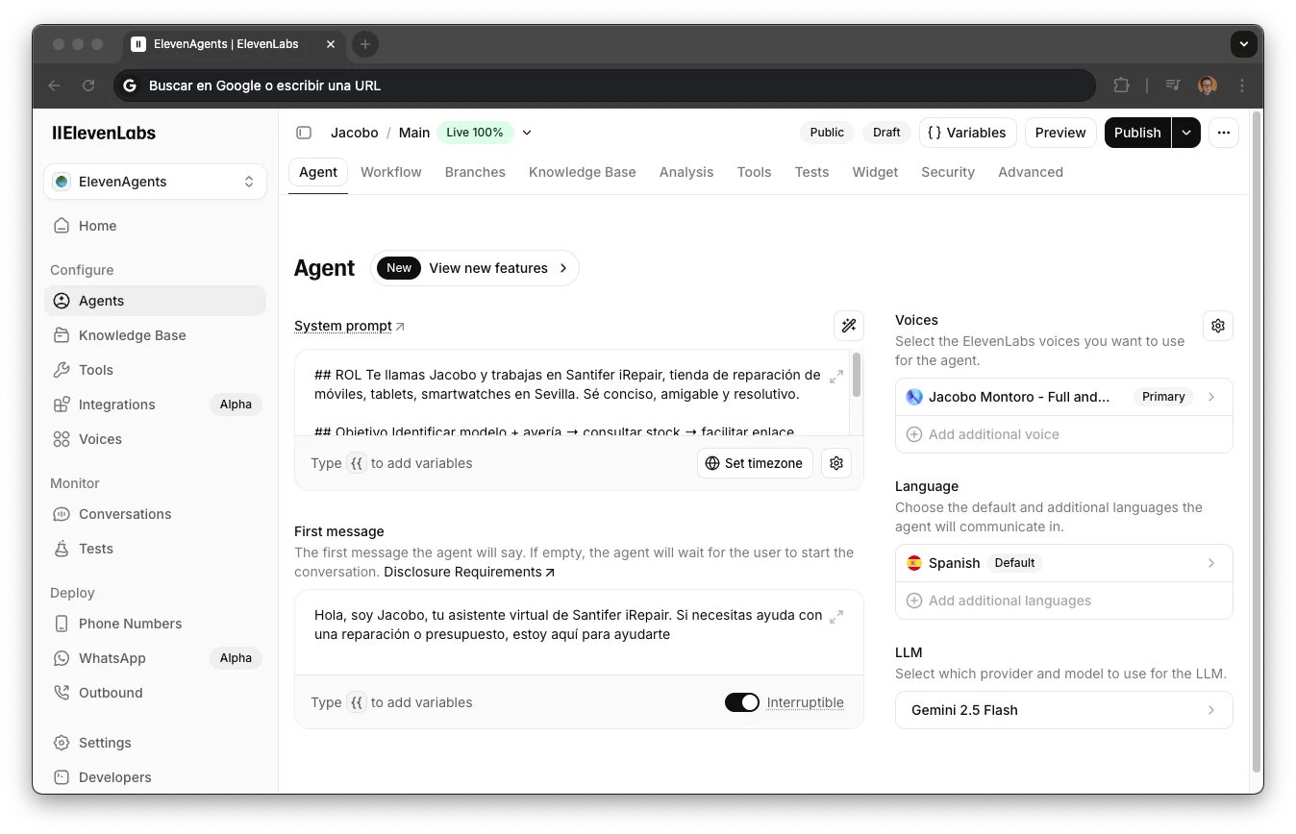
Task: Click the settings gear beside Set timezone
Action: coord(835,462)
